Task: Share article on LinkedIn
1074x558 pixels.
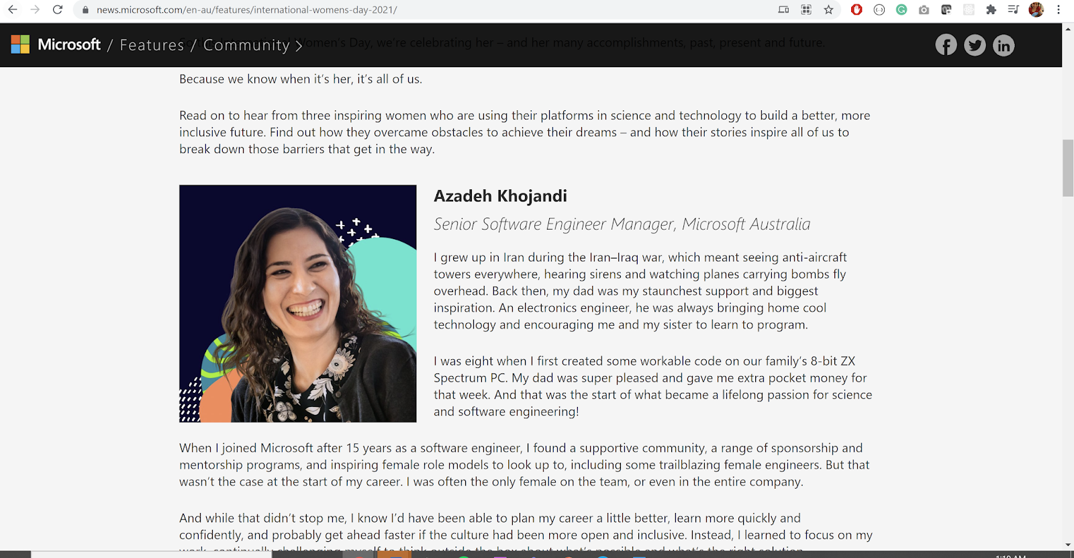Action: coord(1004,45)
